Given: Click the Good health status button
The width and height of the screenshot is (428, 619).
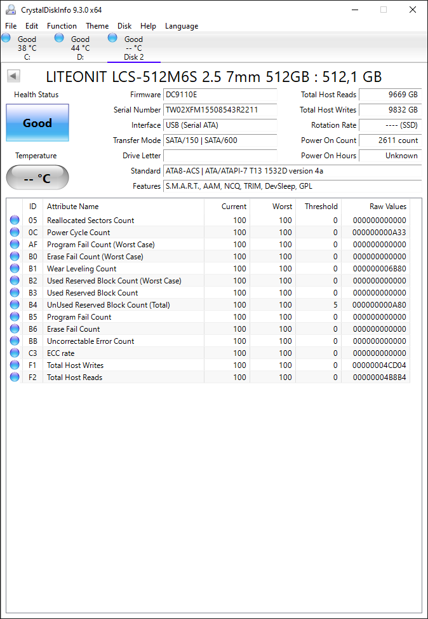Looking at the screenshot, I should coord(37,123).
